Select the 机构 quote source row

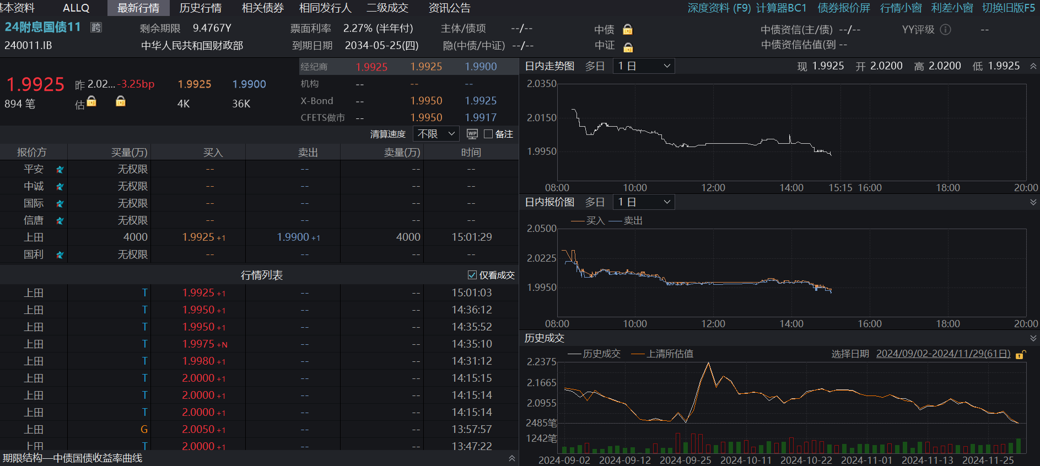[x=408, y=84]
